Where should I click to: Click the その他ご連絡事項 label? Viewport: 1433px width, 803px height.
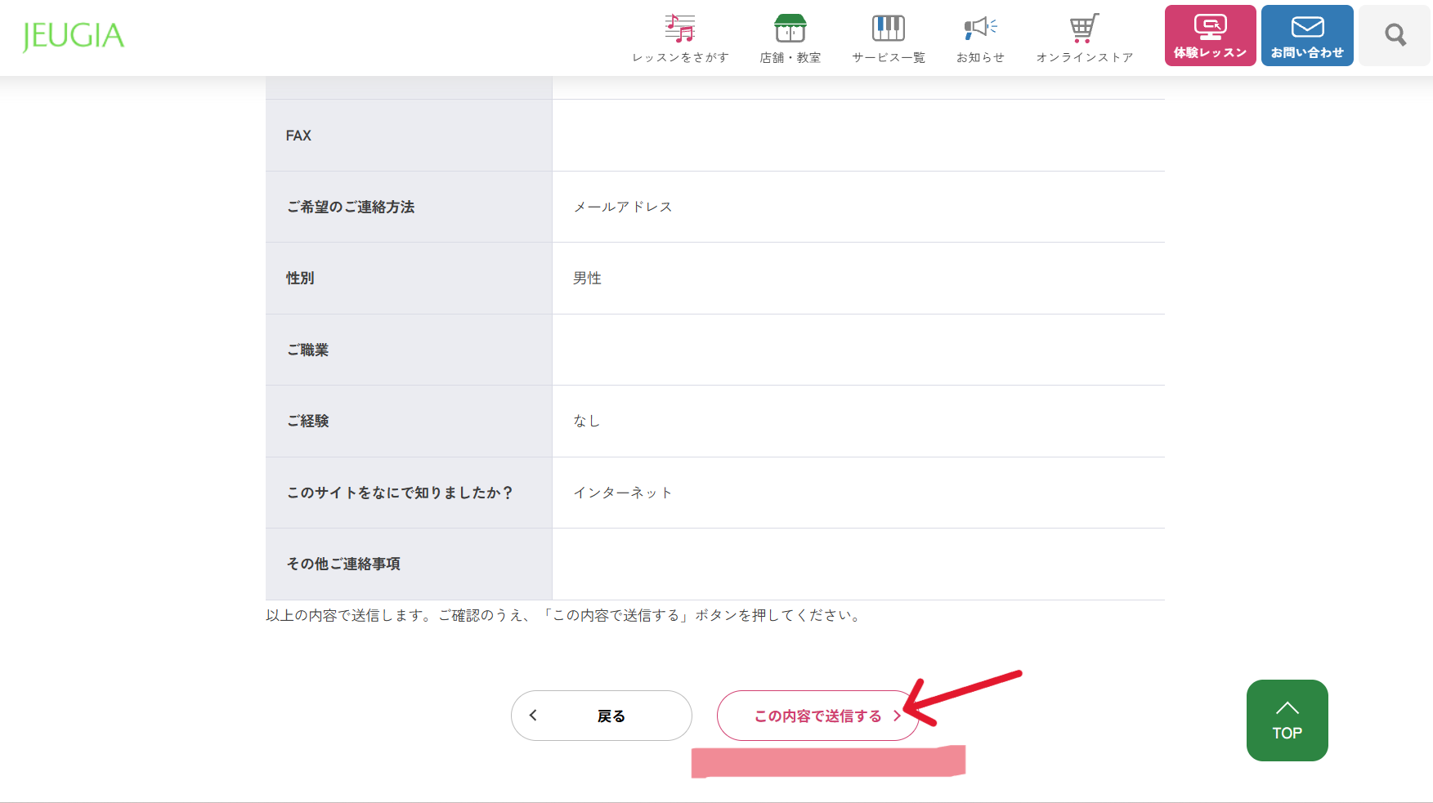(343, 564)
